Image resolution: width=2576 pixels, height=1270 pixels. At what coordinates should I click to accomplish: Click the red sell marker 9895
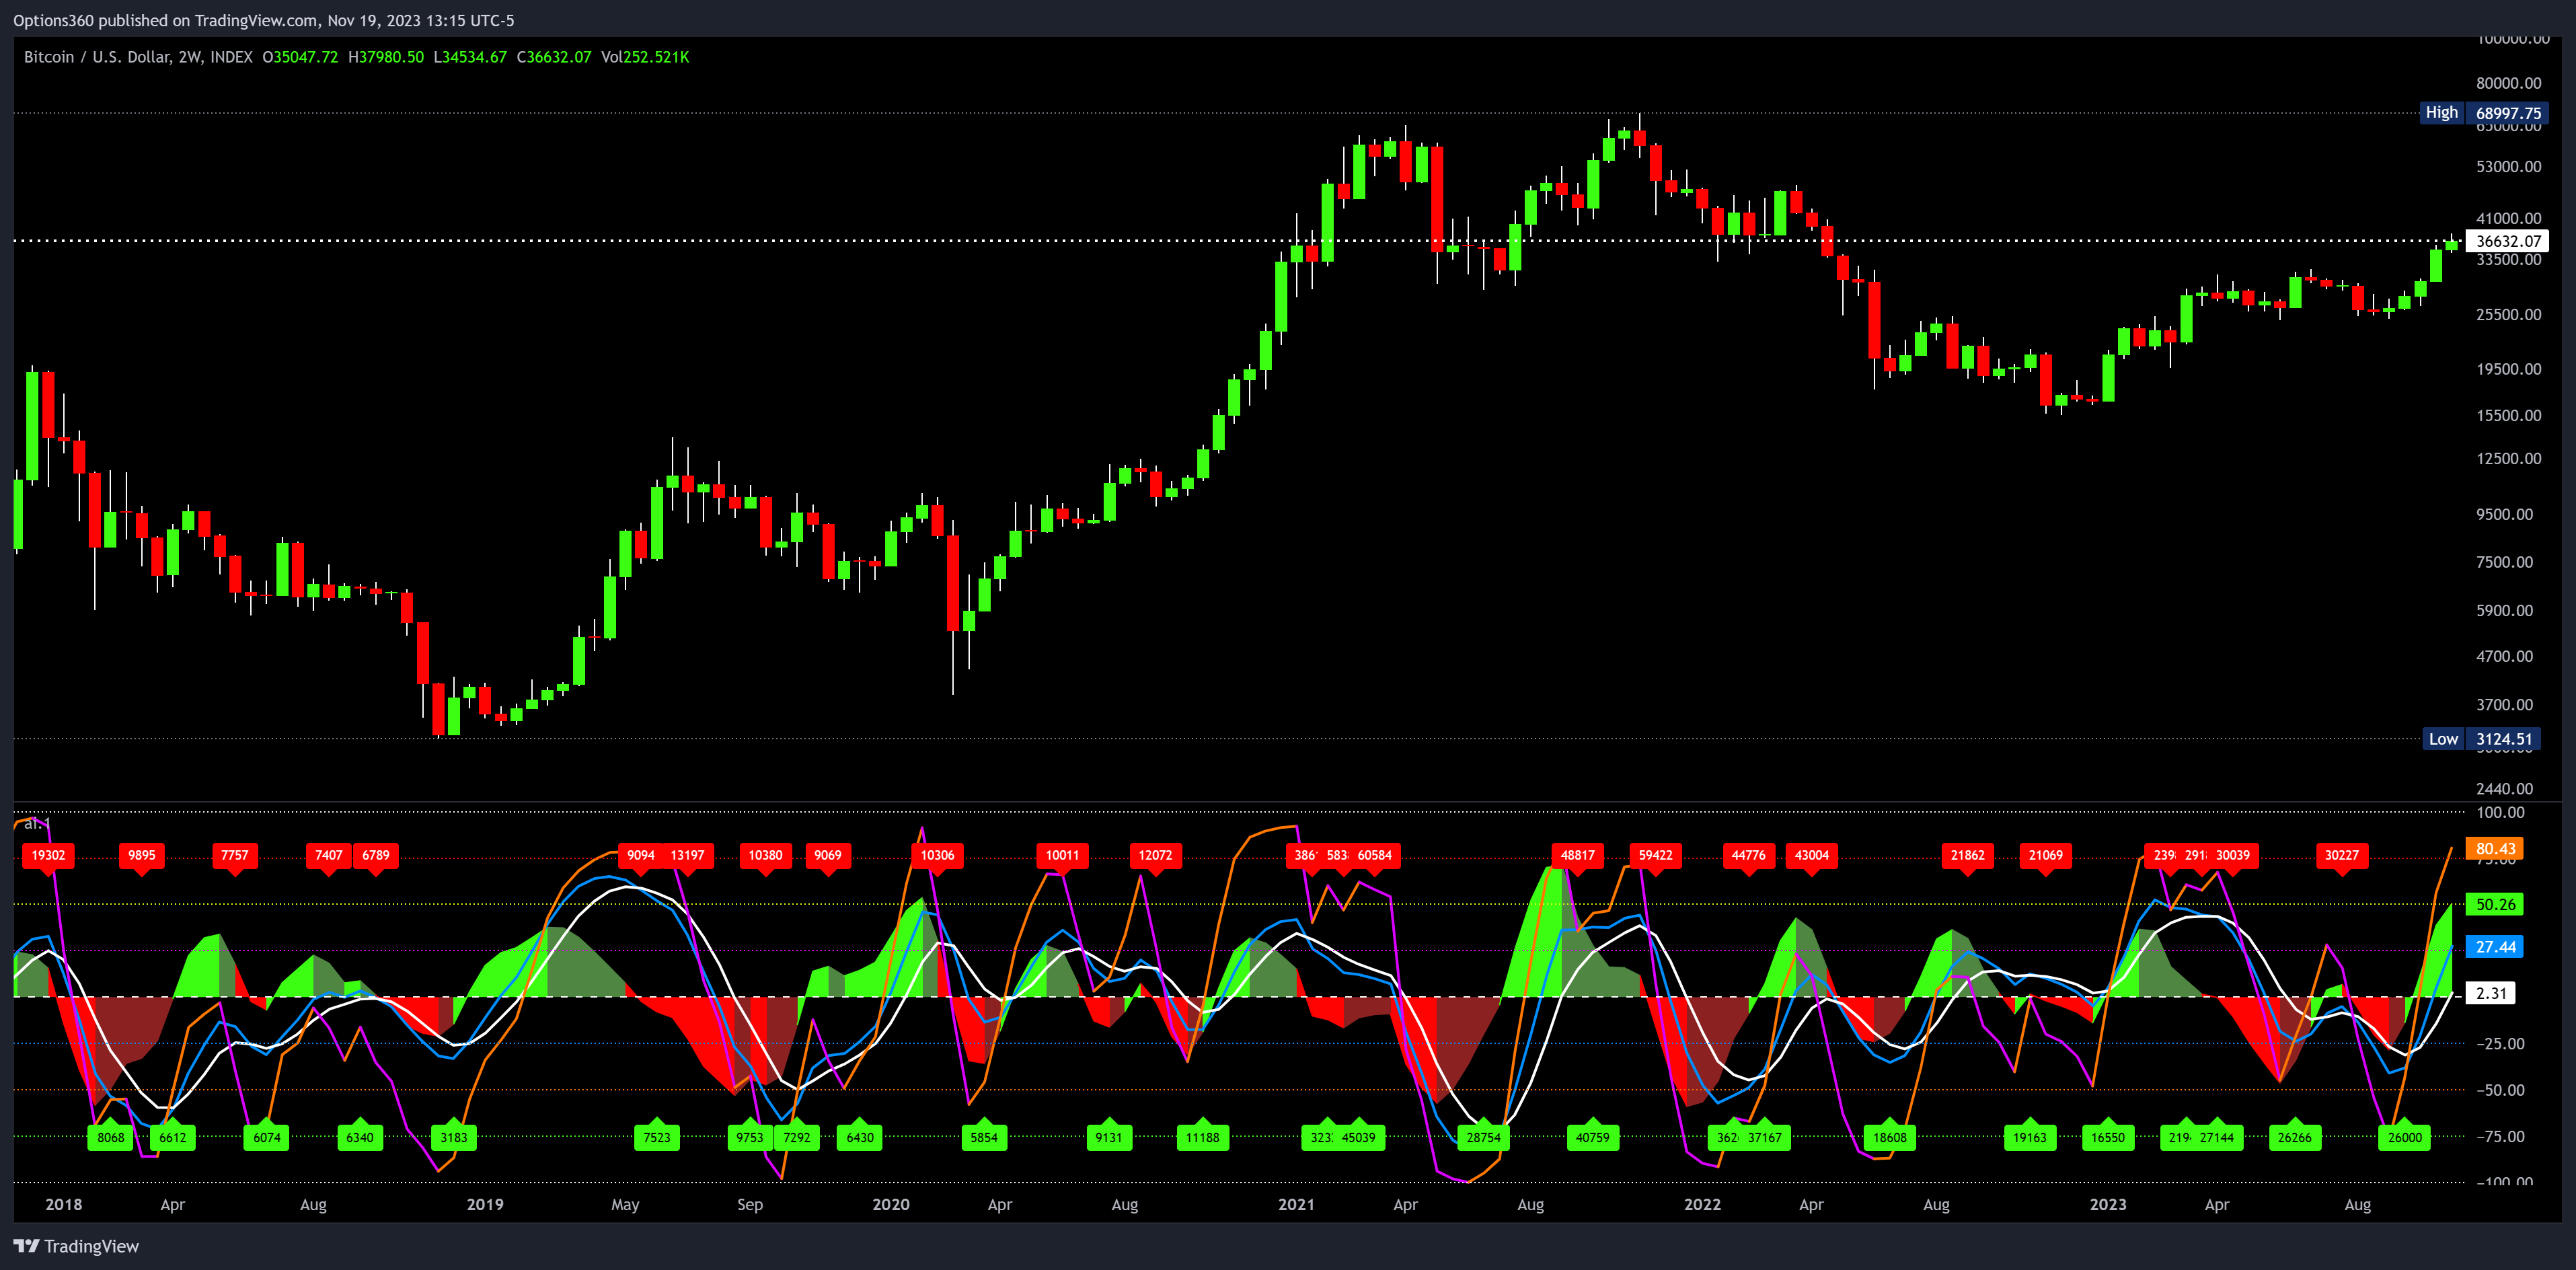pos(142,856)
